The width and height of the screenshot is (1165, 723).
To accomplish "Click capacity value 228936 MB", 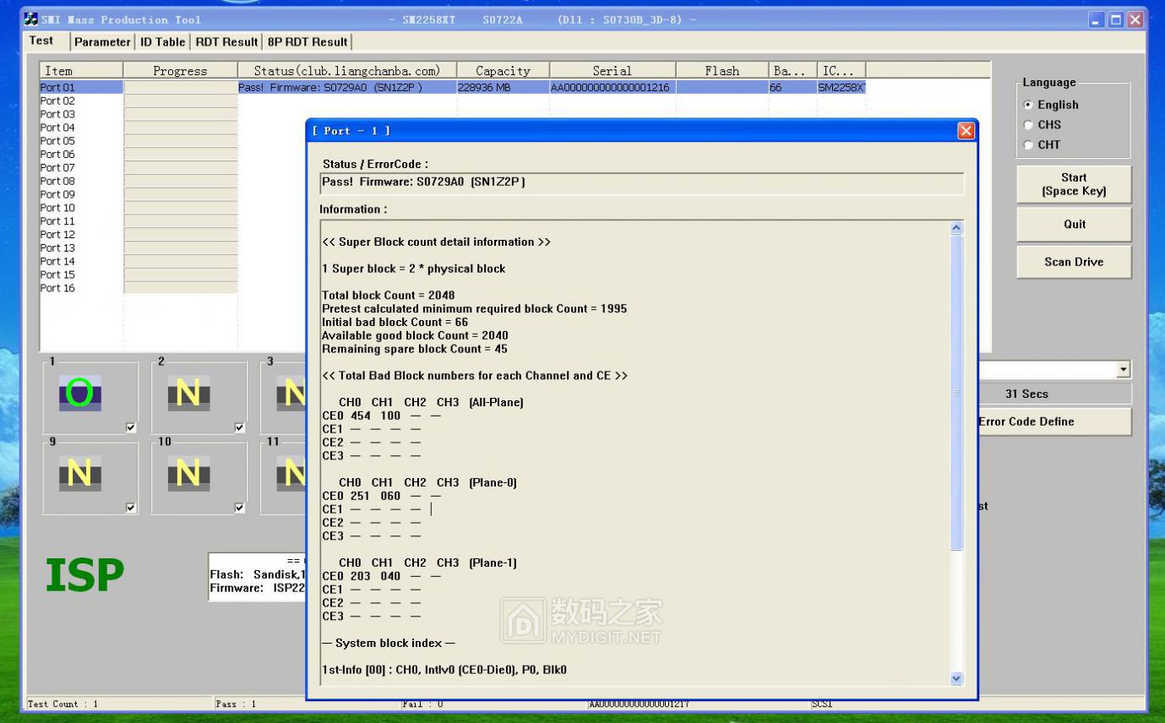I will (484, 87).
